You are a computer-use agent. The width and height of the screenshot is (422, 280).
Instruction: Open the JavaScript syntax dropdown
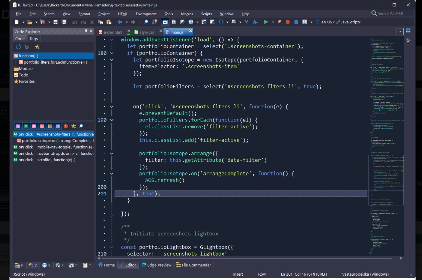click(x=350, y=22)
